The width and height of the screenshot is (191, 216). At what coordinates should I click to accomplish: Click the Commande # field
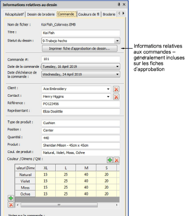click(x=81, y=59)
